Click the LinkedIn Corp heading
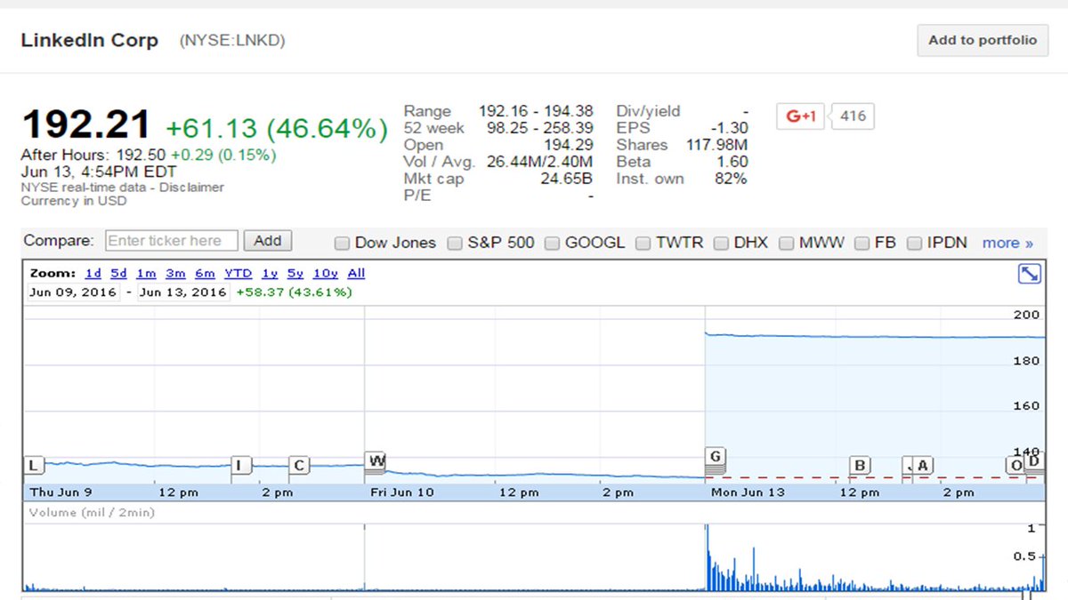The image size is (1068, 600). pyautogui.click(x=89, y=40)
